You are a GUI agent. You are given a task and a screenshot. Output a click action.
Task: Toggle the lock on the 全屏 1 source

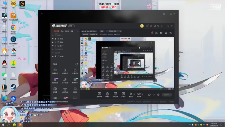(x=55, y=56)
